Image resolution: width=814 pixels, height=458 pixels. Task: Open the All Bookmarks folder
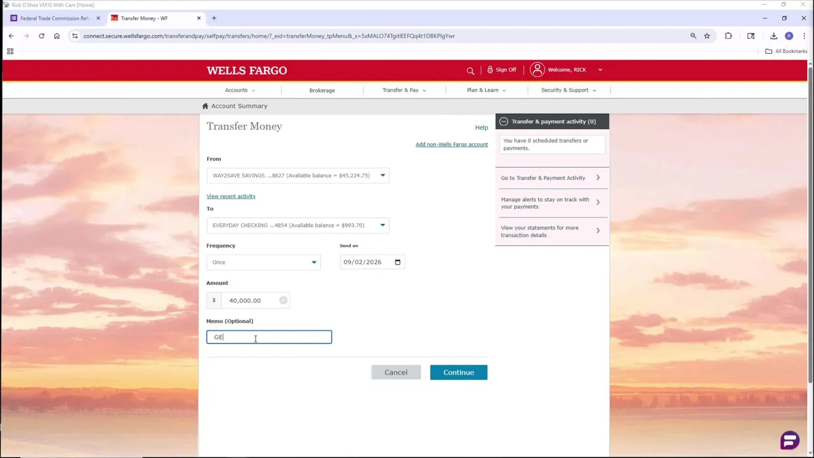[x=787, y=51]
